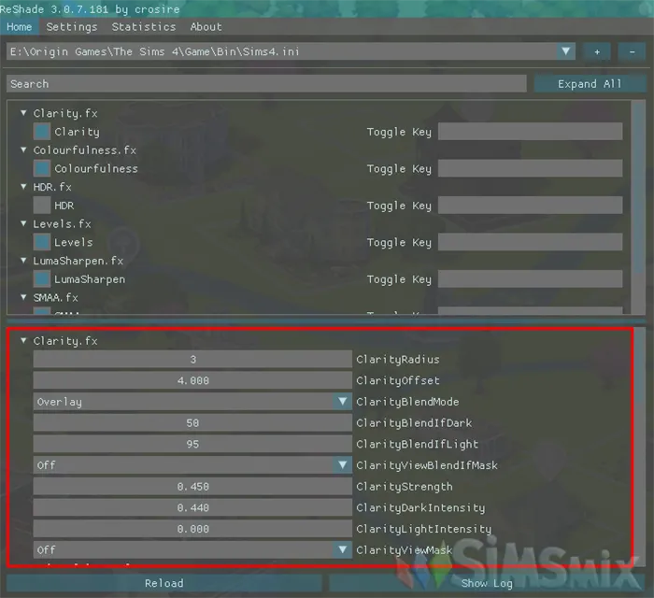Add a new preset with plus button
This screenshot has height=598, width=654.
[597, 51]
